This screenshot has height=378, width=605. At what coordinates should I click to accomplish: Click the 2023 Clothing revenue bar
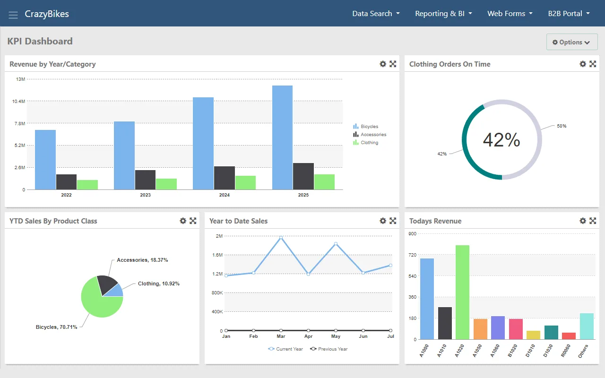(166, 184)
